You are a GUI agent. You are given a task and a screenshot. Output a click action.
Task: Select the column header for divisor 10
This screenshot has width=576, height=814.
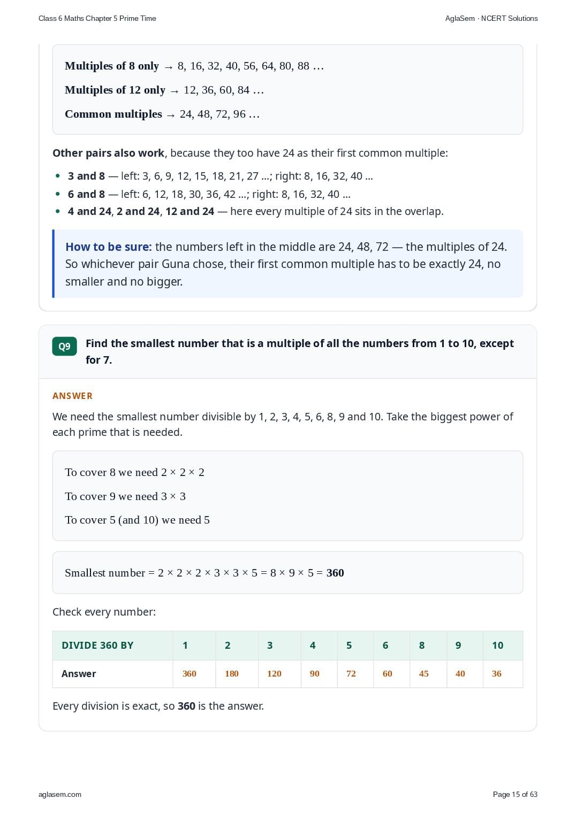[x=503, y=645]
